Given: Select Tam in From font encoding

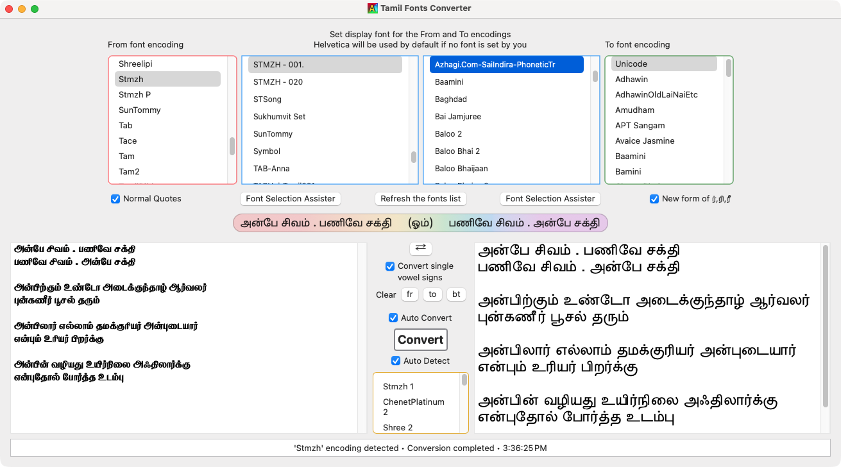Looking at the screenshot, I should (x=168, y=157).
